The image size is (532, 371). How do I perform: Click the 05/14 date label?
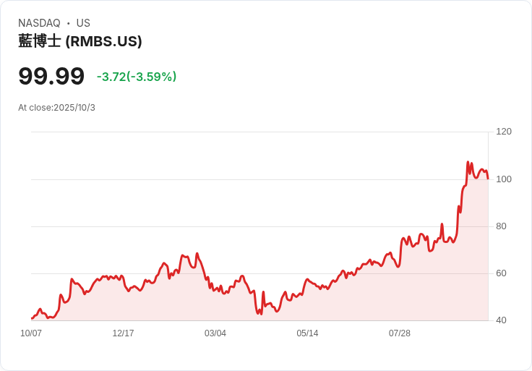[307, 333]
